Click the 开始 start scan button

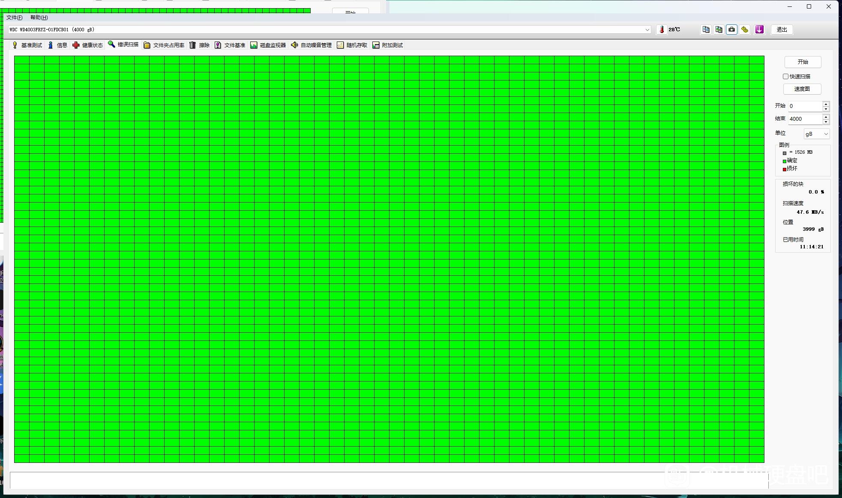point(803,62)
